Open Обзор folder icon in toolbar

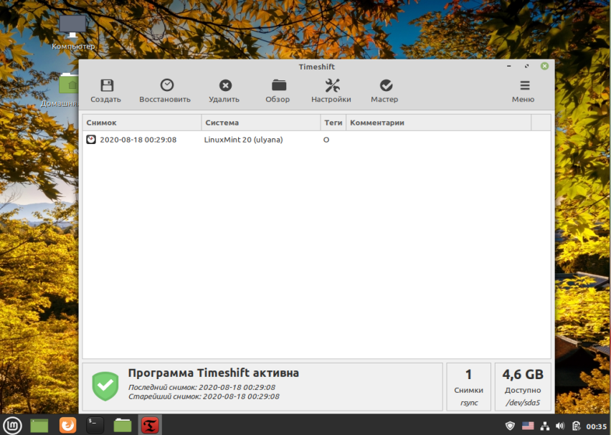tap(279, 85)
